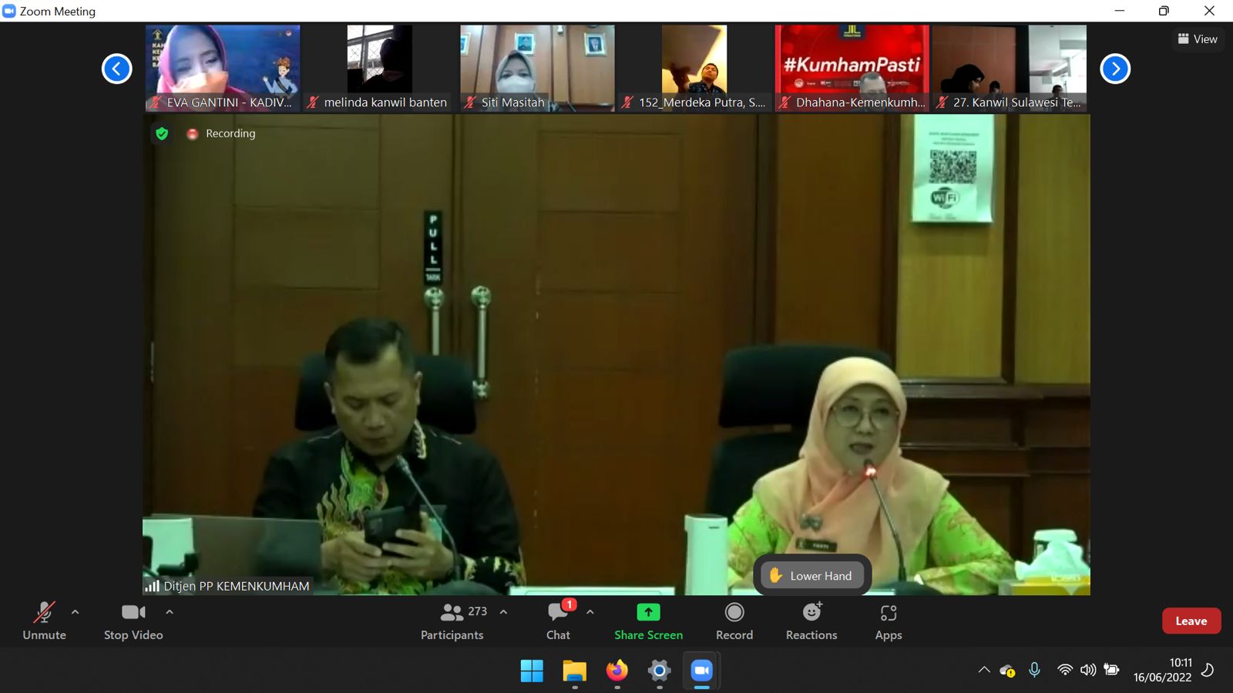This screenshot has width=1233, height=693.
Task: Open the View layout menu
Action: pos(1198,38)
